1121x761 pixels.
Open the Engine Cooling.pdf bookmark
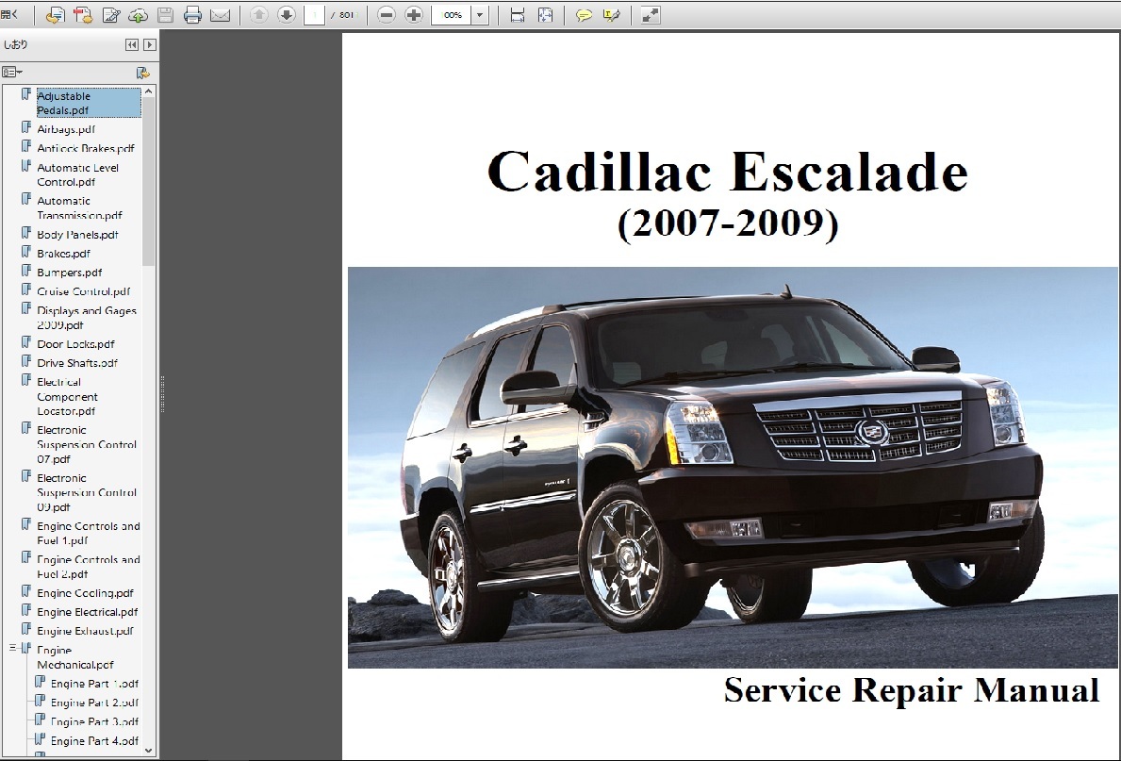point(85,593)
